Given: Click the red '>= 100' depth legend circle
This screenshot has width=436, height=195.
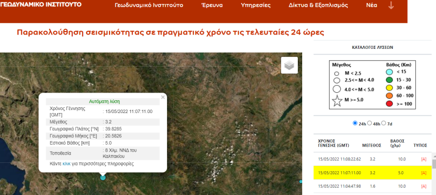Looking at the screenshot, I should [x=390, y=104].
